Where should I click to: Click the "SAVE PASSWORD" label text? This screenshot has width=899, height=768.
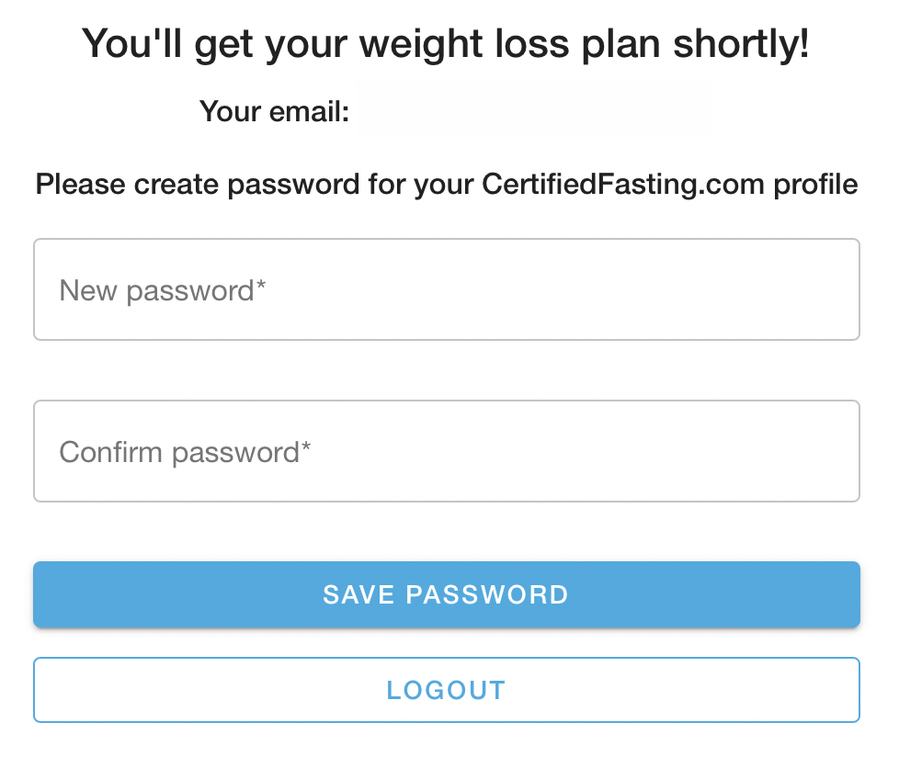(446, 594)
